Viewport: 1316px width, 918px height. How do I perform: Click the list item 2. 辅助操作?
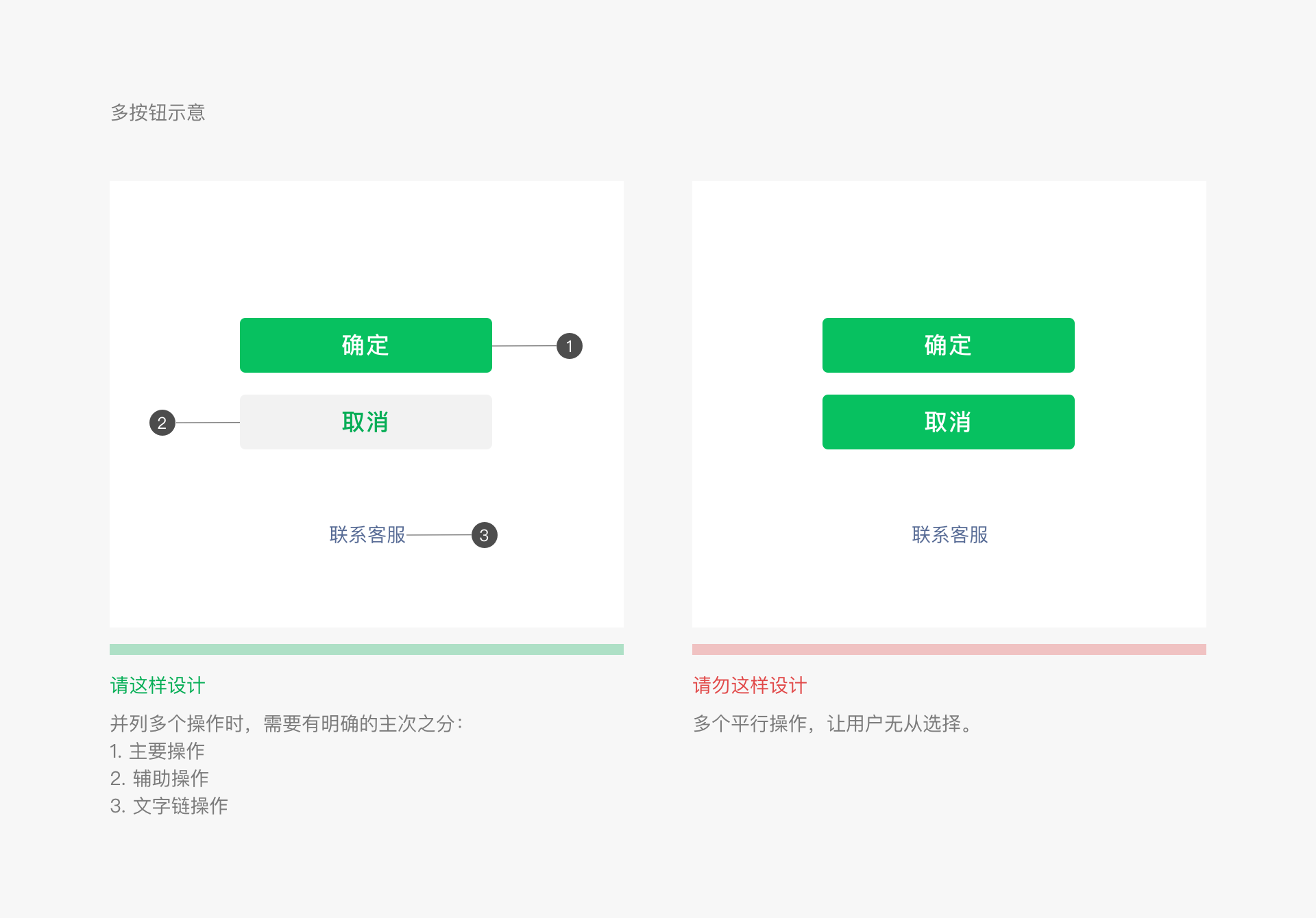pyautogui.click(x=160, y=778)
